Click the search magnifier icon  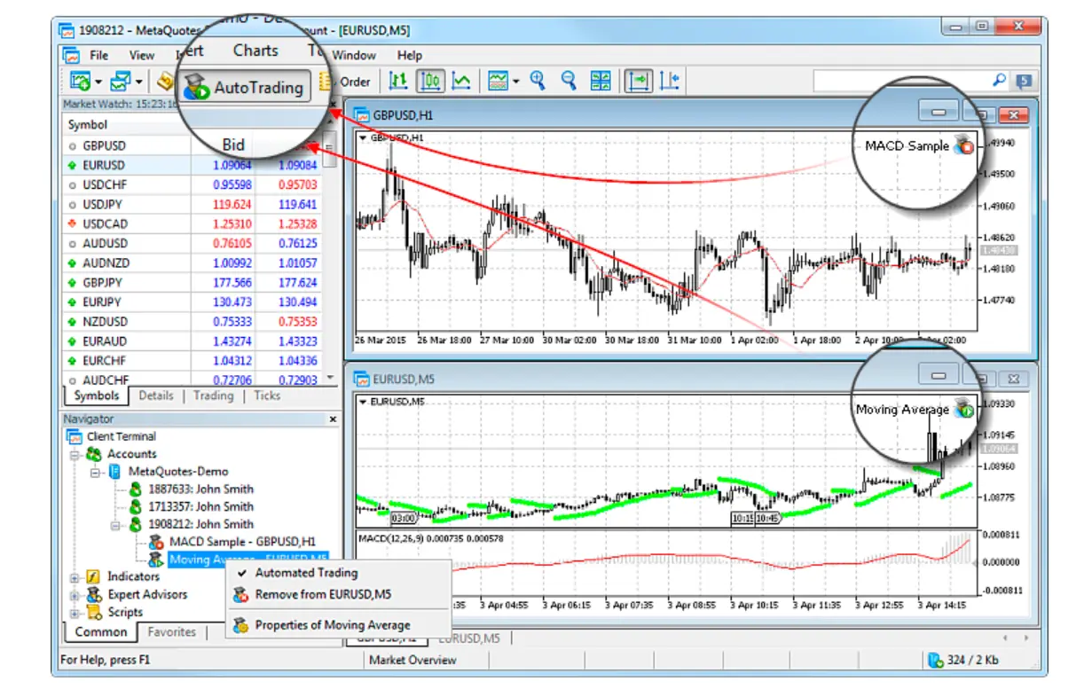999,81
